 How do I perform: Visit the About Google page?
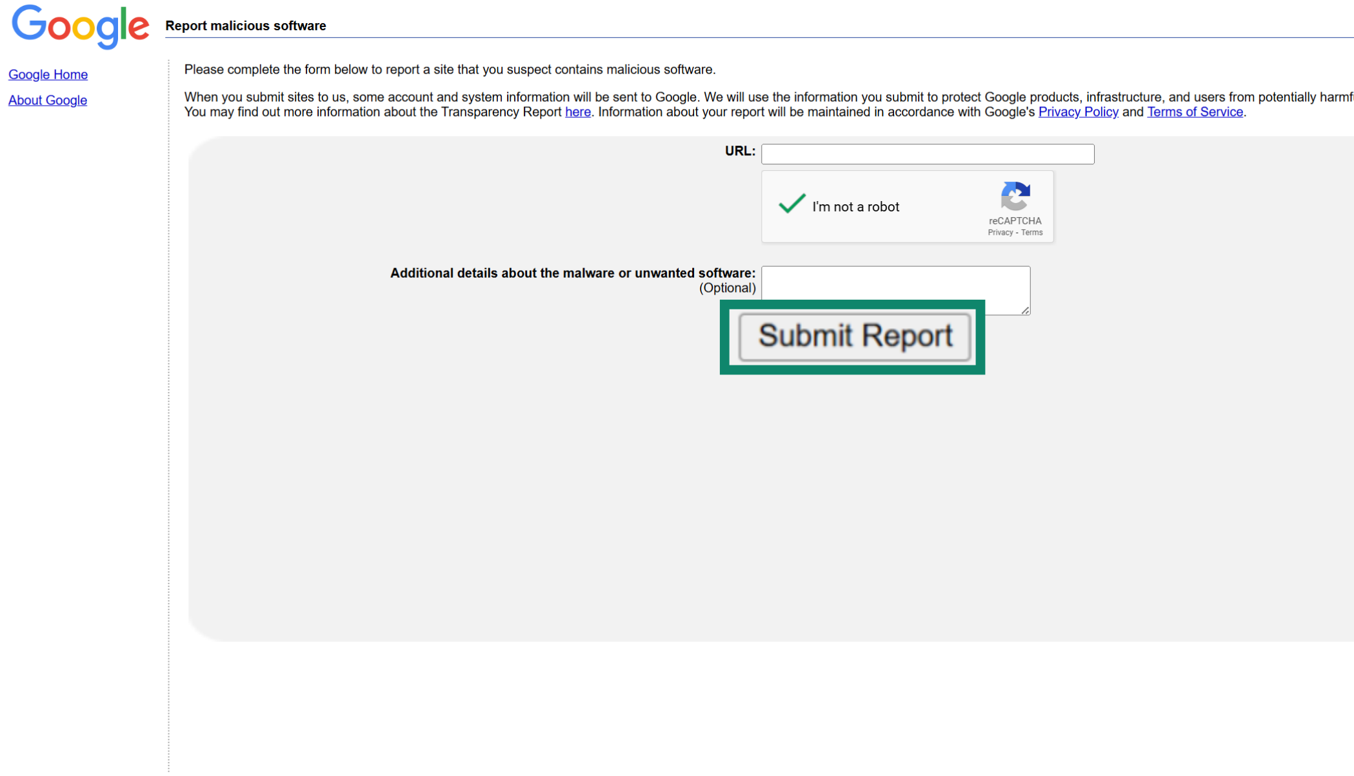click(47, 100)
